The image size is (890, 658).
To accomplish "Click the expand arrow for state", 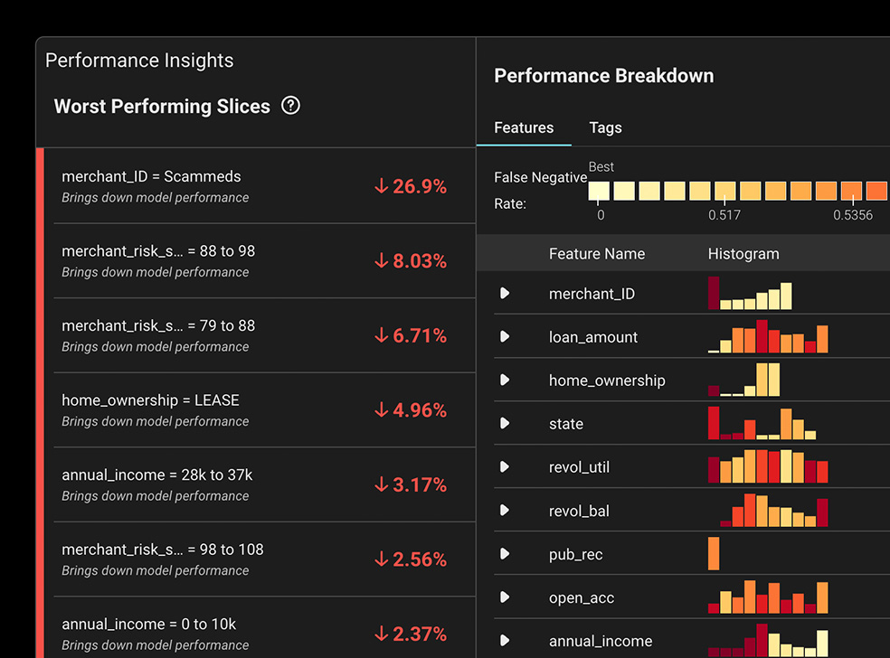I will 505,424.
